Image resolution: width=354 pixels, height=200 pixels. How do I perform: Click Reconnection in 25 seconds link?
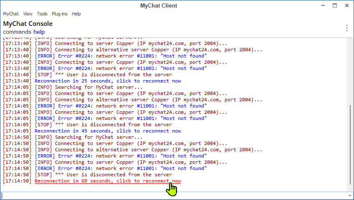pyautogui.click(x=108, y=81)
